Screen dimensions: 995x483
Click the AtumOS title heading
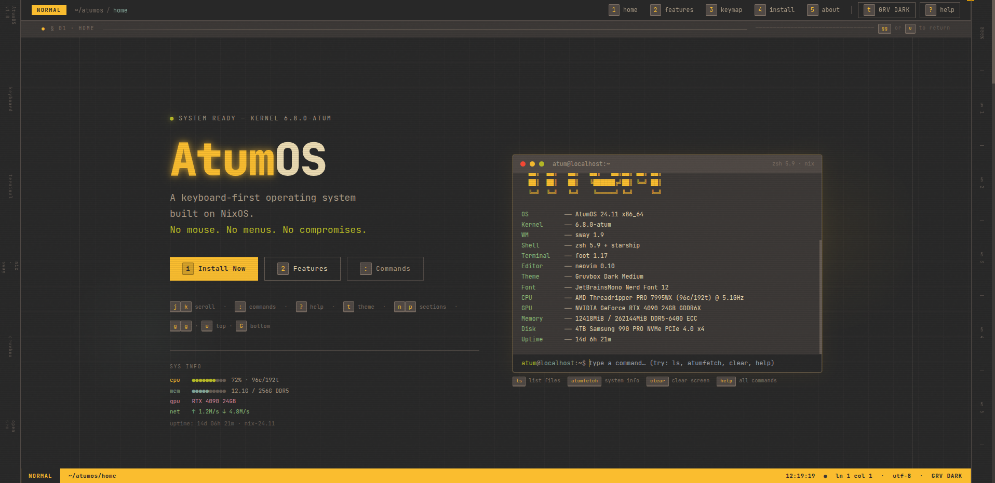249,159
